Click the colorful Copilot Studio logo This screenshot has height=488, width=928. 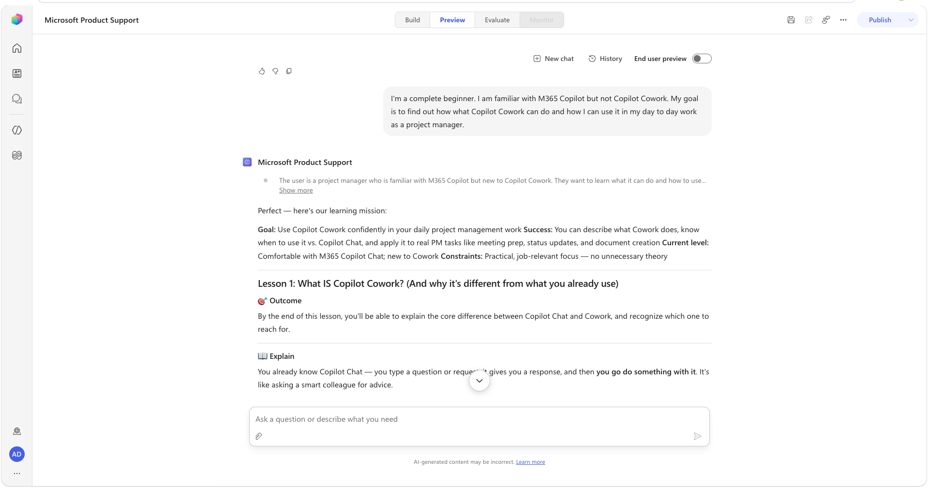pos(17,19)
